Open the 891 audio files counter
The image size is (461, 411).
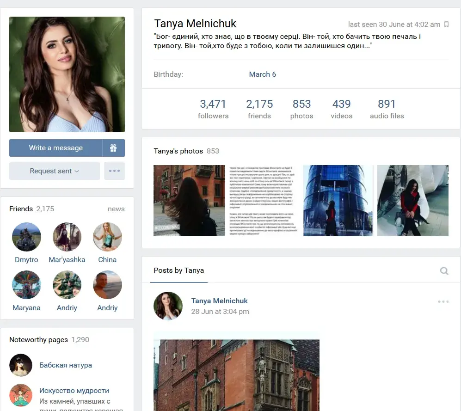point(387,109)
